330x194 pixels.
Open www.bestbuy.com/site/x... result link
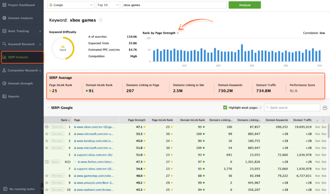click(95, 141)
